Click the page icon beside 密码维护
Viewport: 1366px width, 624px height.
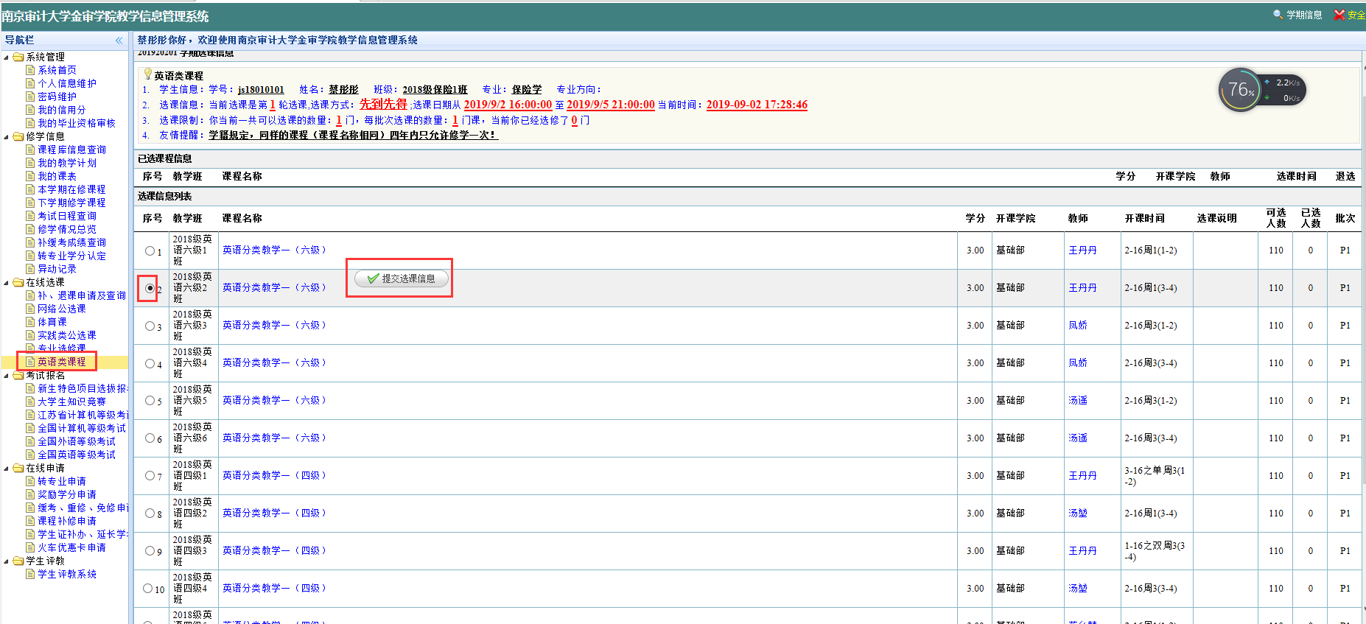(30, 97)
